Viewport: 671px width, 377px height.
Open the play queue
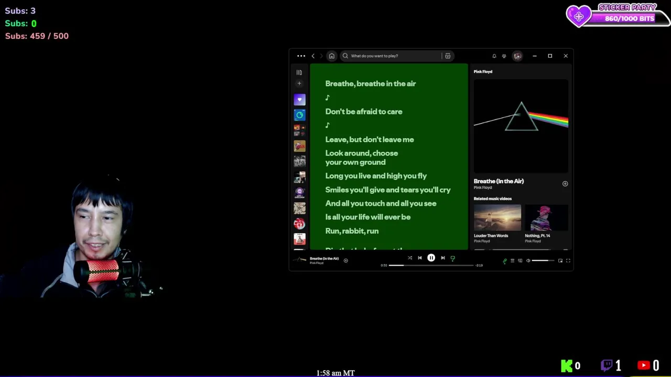[x=512, y=261]
